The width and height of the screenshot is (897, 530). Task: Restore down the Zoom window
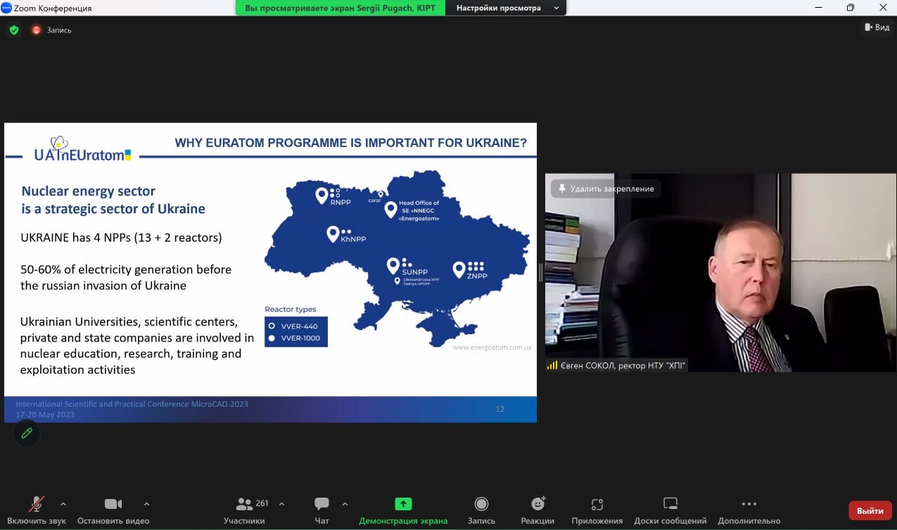coord(850,8)
